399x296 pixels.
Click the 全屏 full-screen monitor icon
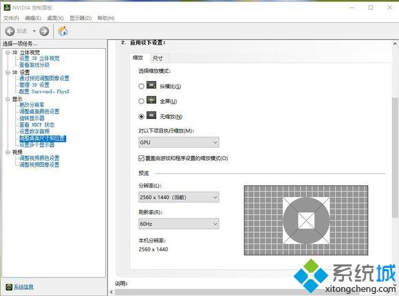pyautogui.click(x=151, y=100)
